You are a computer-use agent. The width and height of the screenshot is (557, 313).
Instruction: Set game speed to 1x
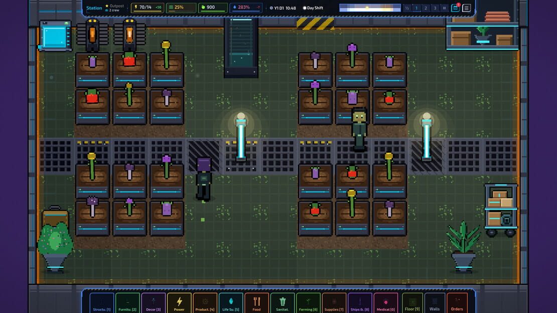416,8
